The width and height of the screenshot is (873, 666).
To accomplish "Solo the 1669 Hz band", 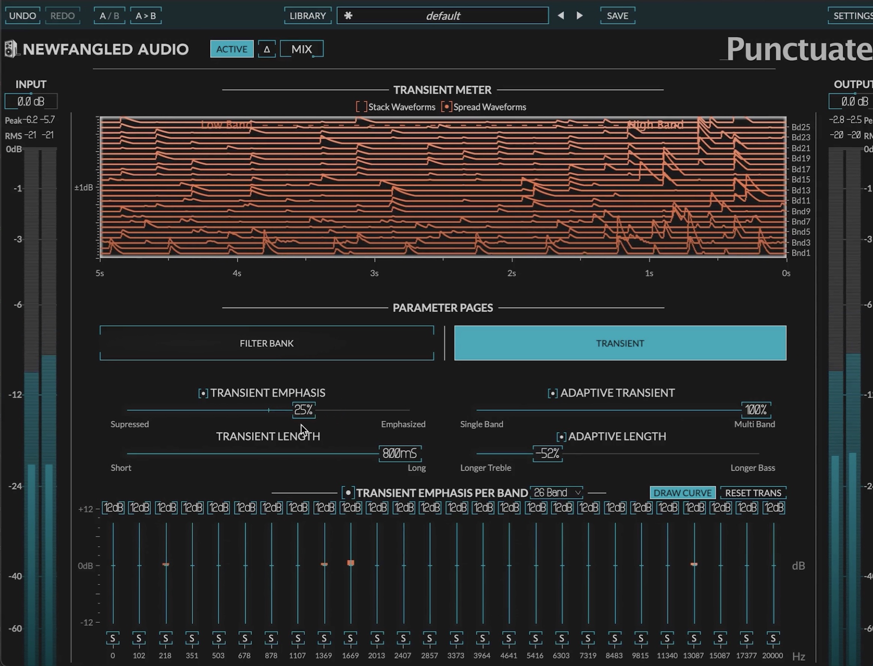I will tap(351, 638).
